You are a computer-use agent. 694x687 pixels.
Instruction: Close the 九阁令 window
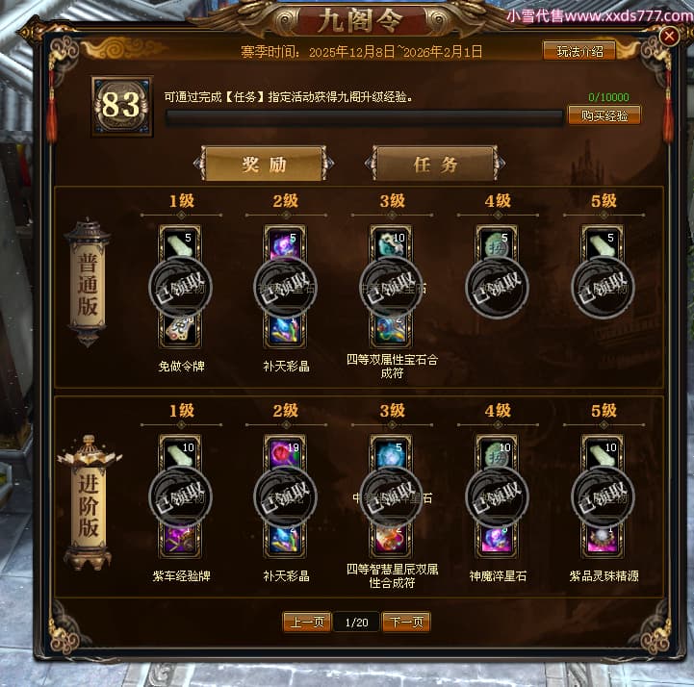click(669, 36)
